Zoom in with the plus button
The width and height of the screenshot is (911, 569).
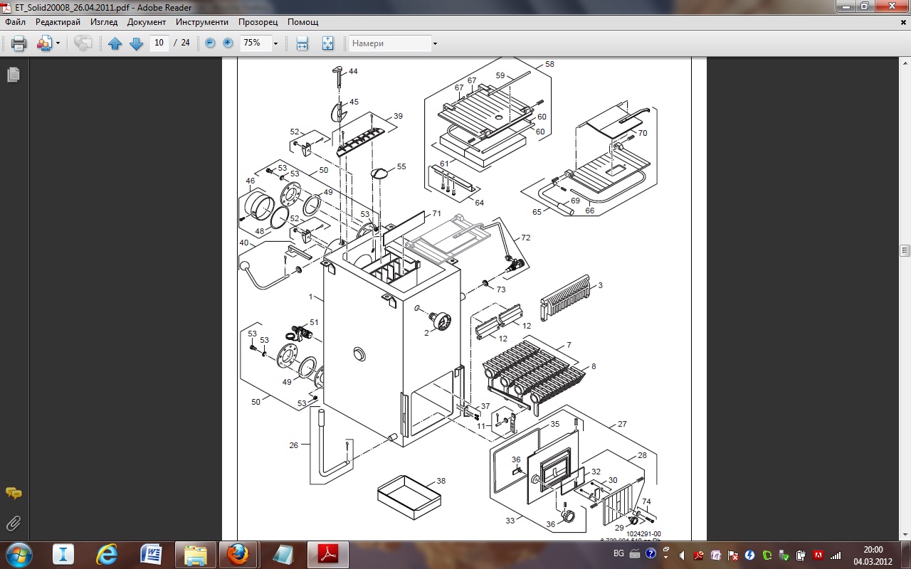coord(228,43)
